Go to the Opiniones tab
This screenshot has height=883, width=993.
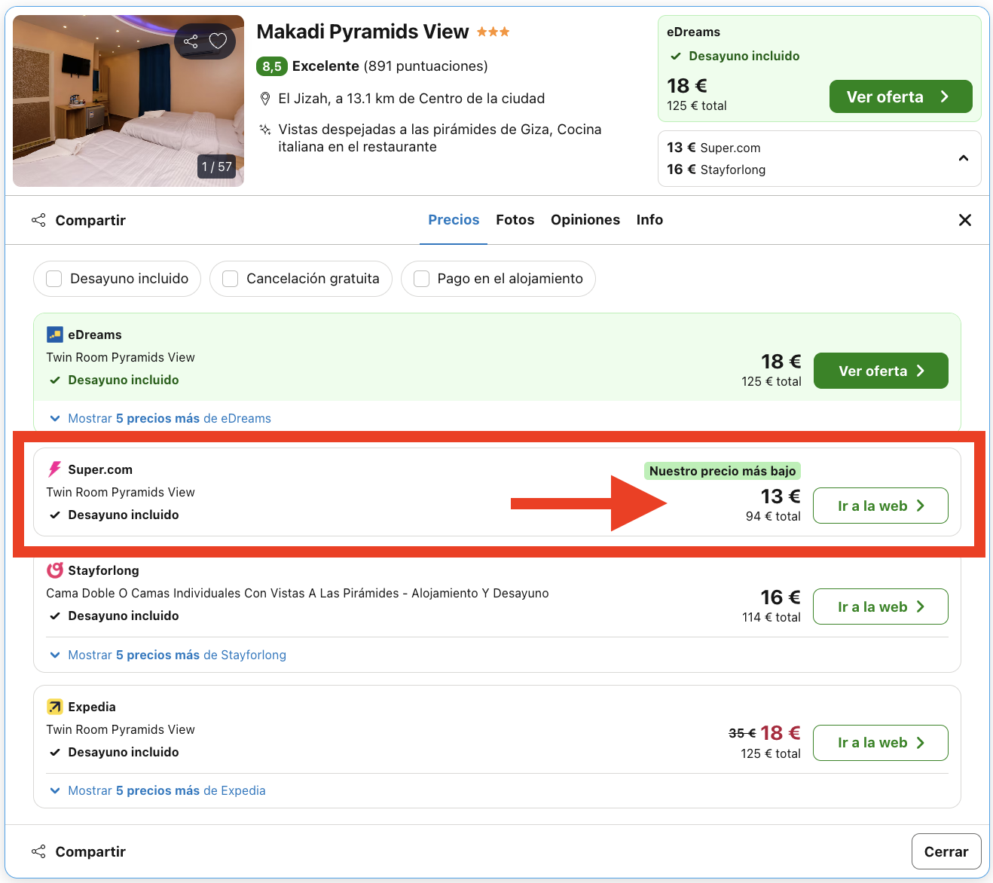[585, 220]
